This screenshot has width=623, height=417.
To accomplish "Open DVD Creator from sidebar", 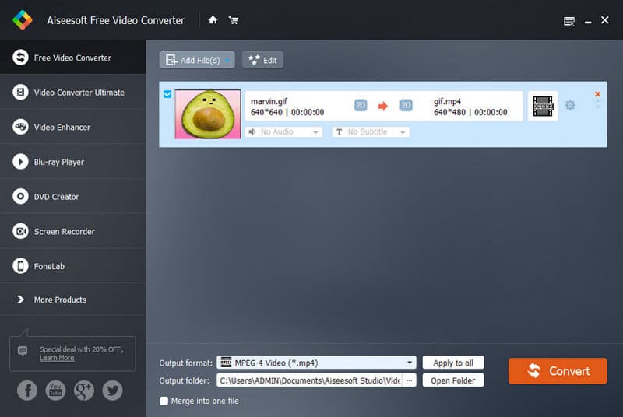I will tap(72, 197).
